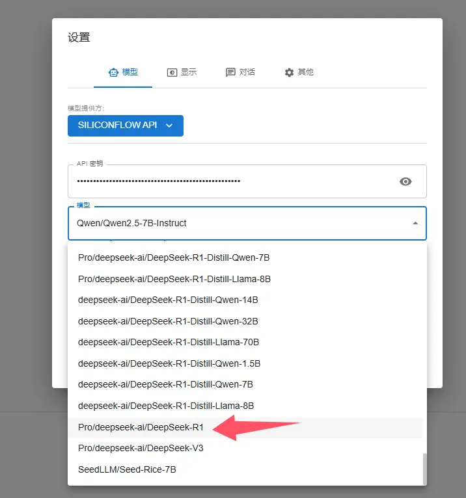Switch to the 模型 tab
Image resolution: width=466 pixels, height=498 pixels.
point(123,72)
